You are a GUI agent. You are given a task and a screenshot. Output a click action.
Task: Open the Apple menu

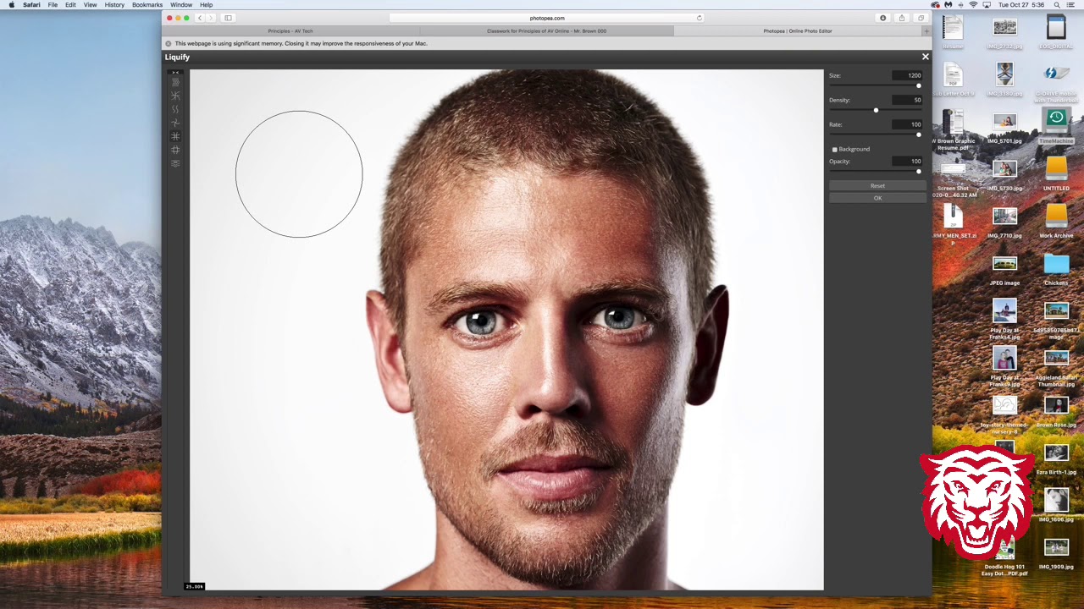pos(11,5)
